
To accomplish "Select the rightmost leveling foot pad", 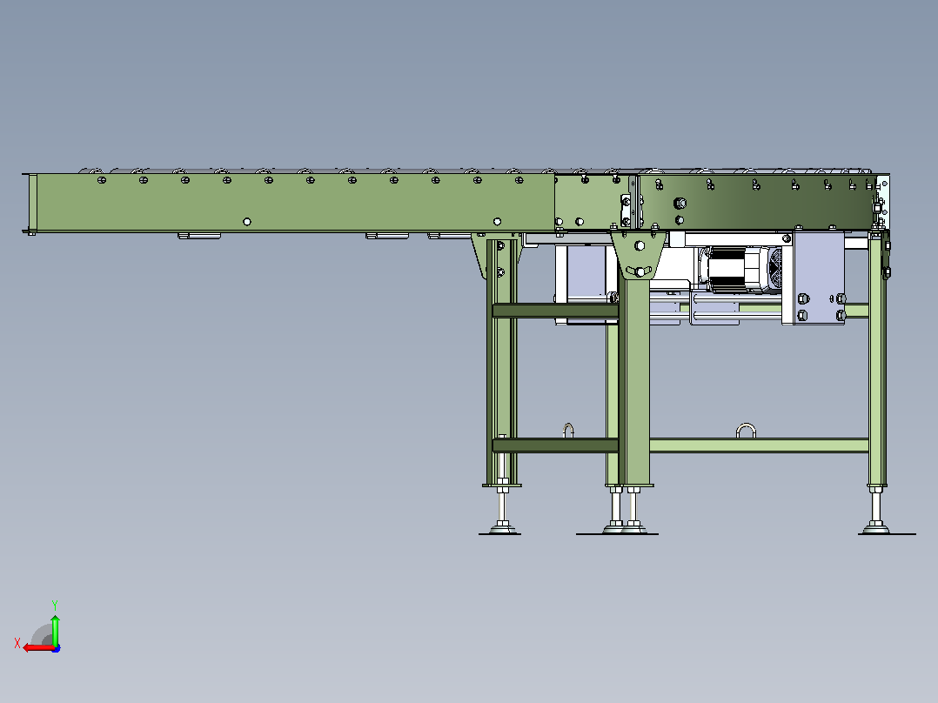I will pyautogui.click(x=876, y=528).
